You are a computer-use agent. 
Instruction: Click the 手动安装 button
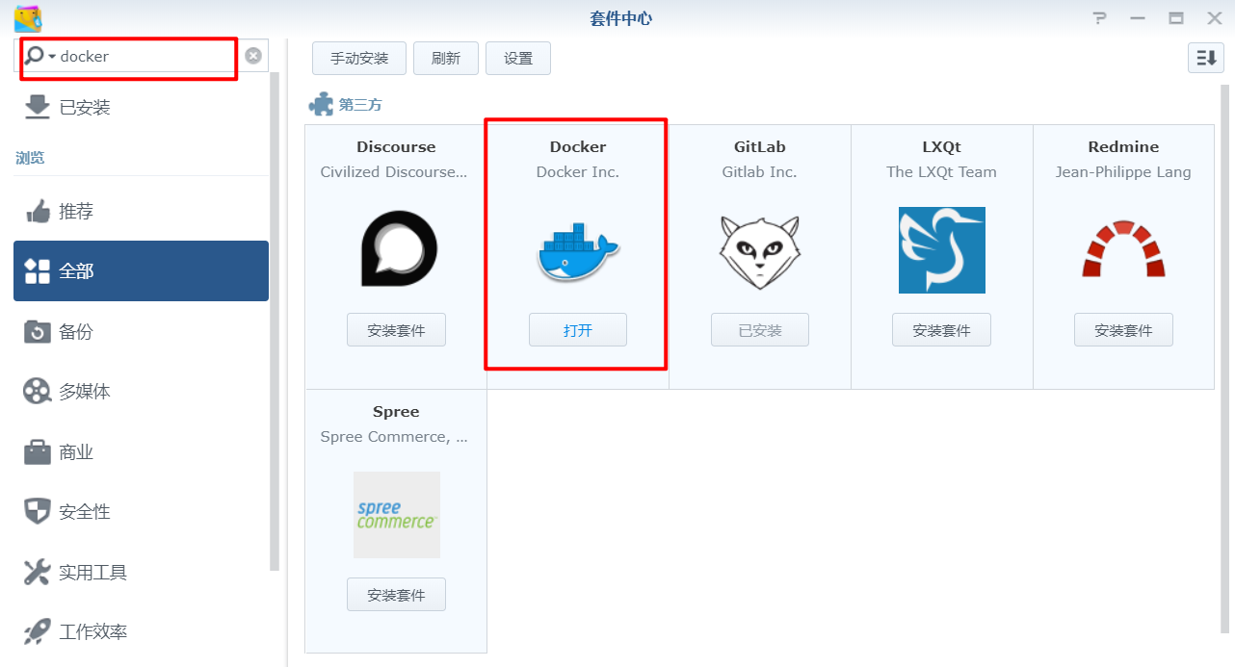(x=359, y=58)
